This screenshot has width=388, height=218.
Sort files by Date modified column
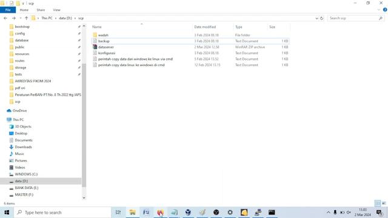[x=205, y=27]
